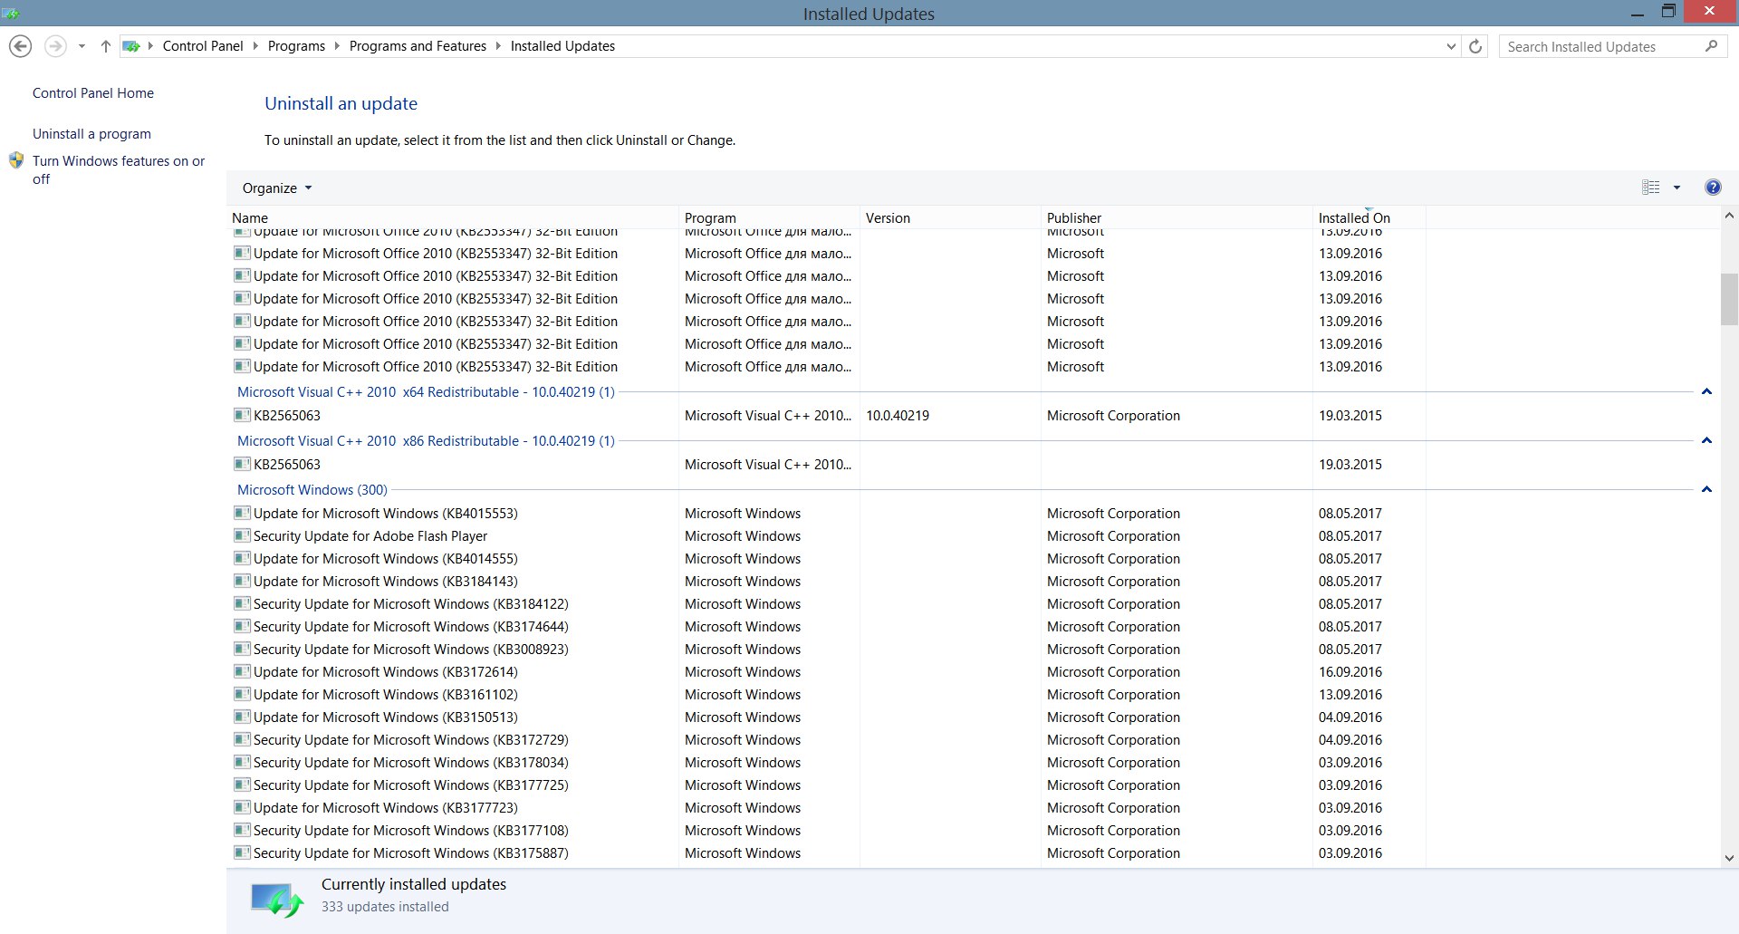Sort by Version column header
Viewport: 1739px width, 934px height.
pyautogui.click(x=950, y=217)
